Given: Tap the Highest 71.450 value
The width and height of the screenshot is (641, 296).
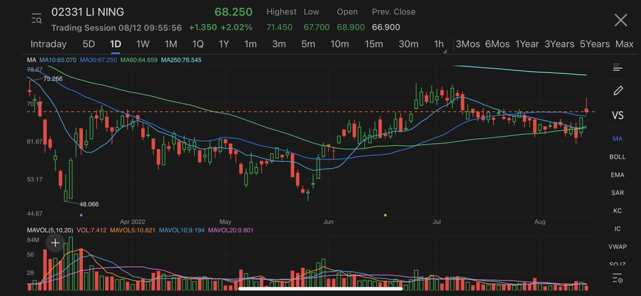Looking at the screenshot, I should coord(279,27).
